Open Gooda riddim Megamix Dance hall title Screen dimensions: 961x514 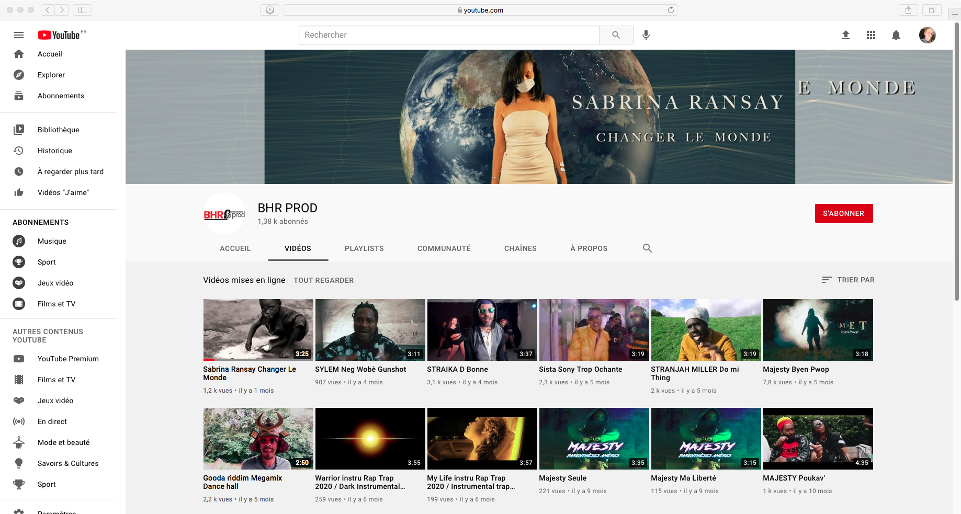tap(243, 482)
